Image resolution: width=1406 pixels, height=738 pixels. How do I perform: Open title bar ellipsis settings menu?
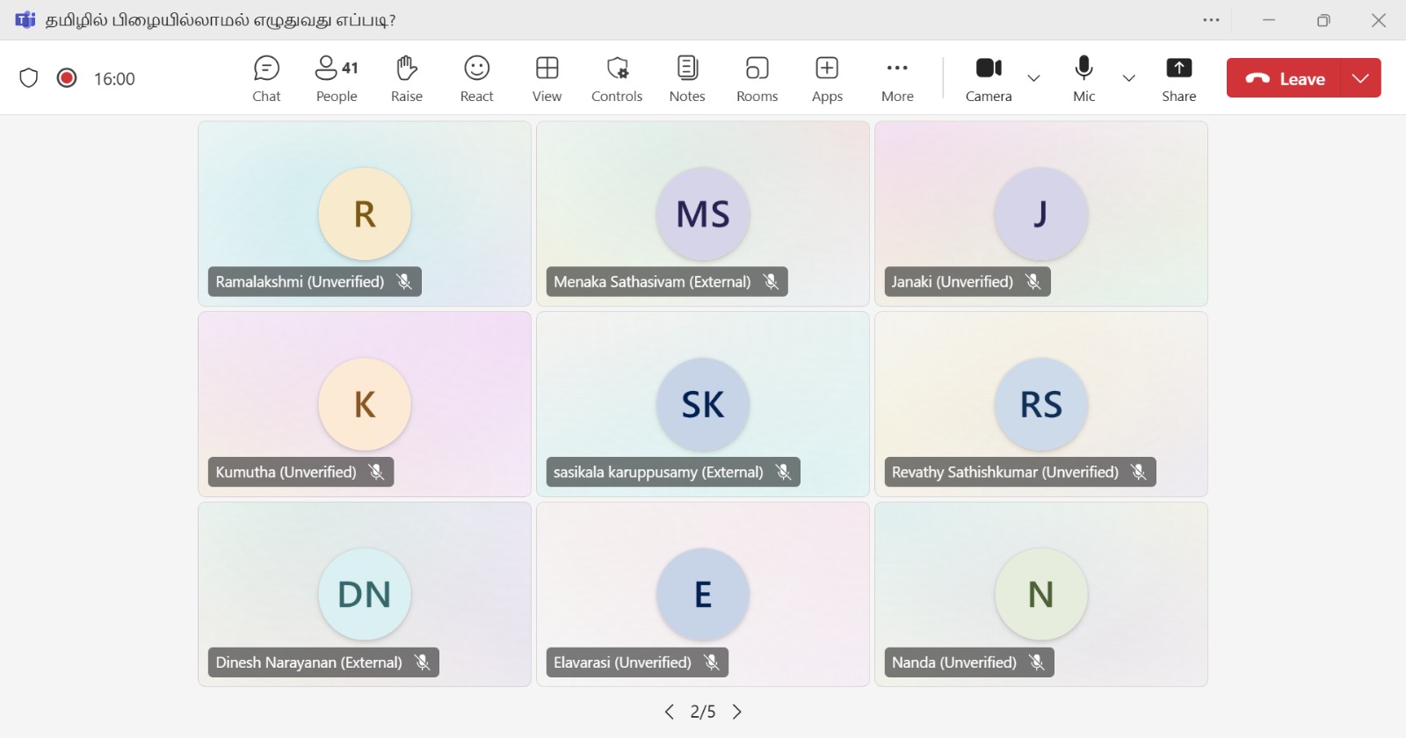tap(1211, 20)
